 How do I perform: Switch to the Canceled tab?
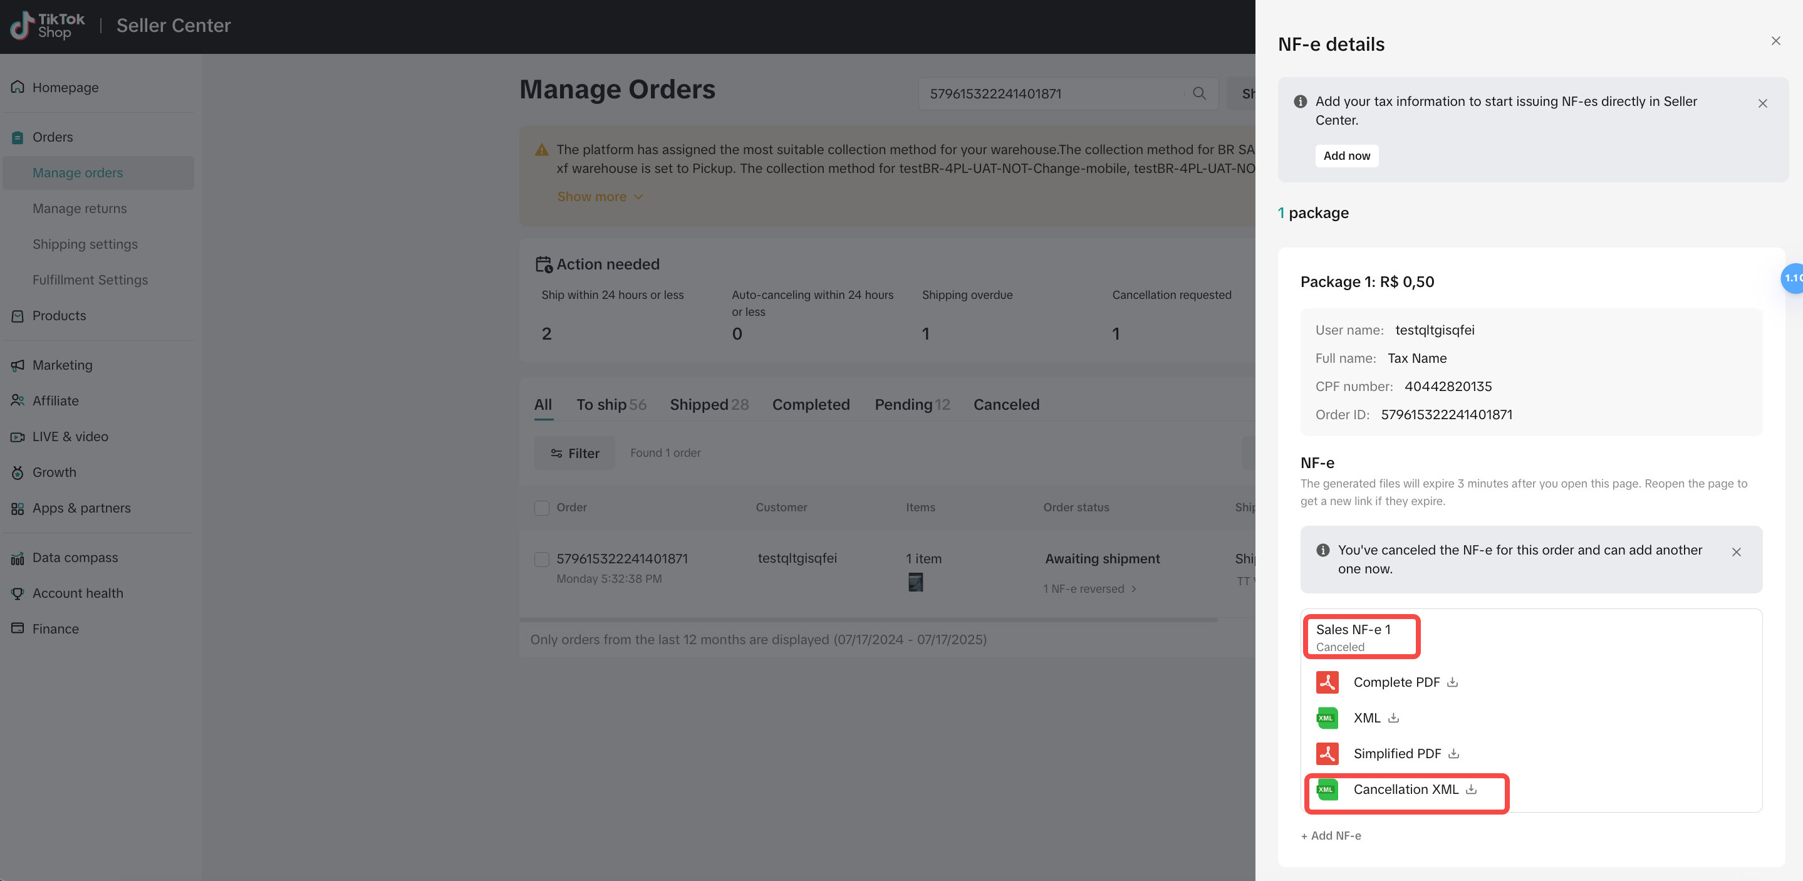1005,405
